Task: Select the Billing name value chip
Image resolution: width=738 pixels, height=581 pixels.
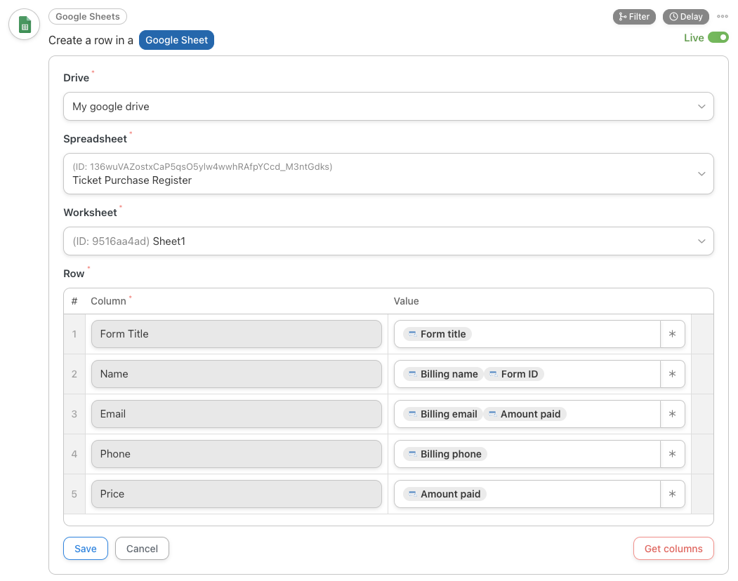Action: point(443,374)
